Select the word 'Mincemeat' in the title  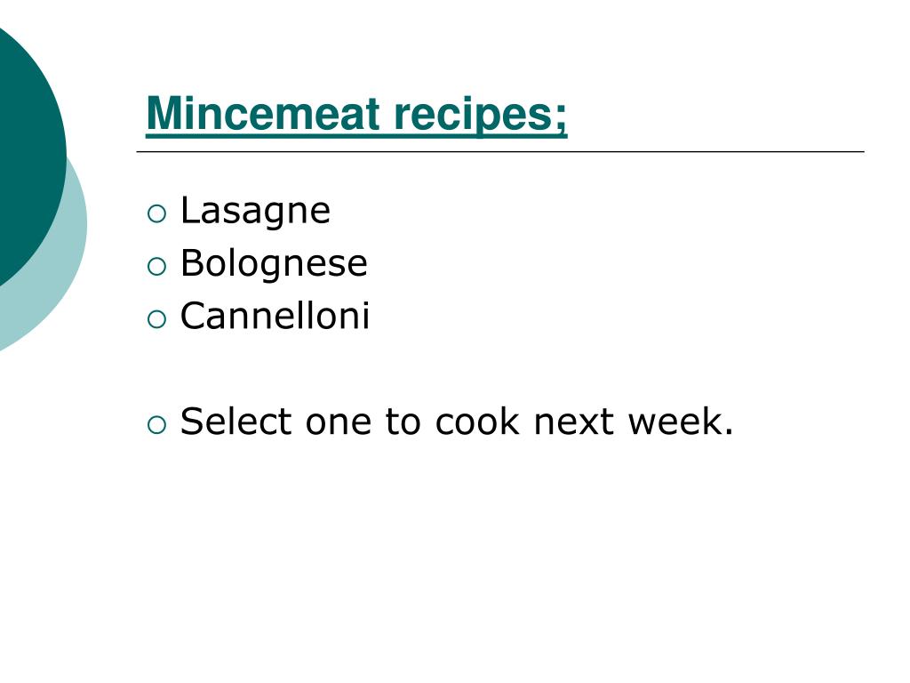pyautogui.click(x=263, y=113)
